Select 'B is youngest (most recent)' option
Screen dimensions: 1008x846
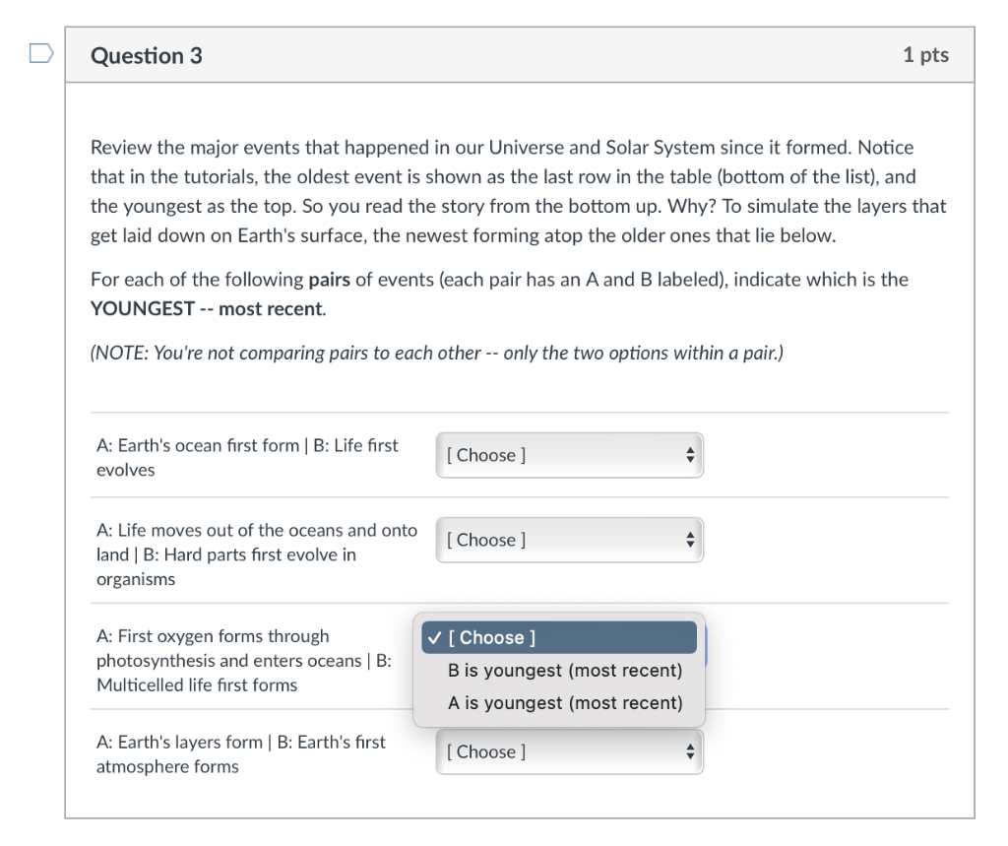564,670
